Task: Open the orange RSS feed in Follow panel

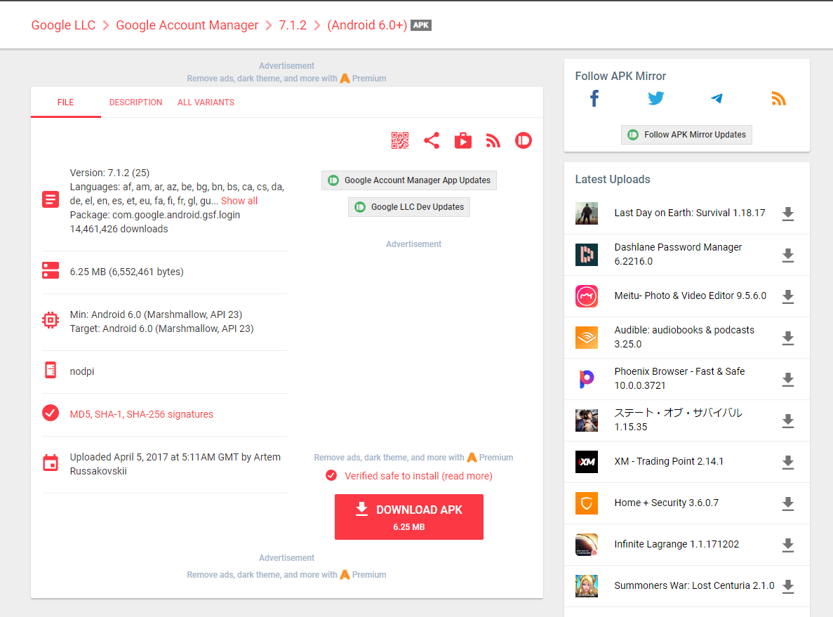Action: pyautogui.click(x=778, y=98)
